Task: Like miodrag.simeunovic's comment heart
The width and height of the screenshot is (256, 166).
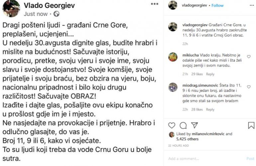Action: point(249,87)
